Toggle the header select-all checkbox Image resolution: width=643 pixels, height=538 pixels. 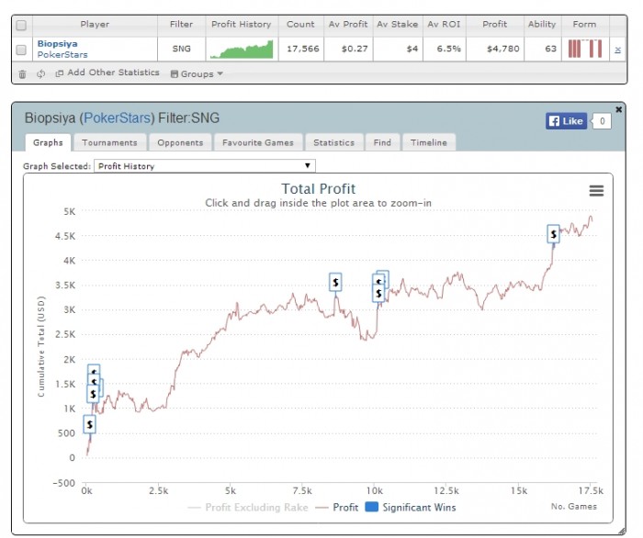[21, 26]
